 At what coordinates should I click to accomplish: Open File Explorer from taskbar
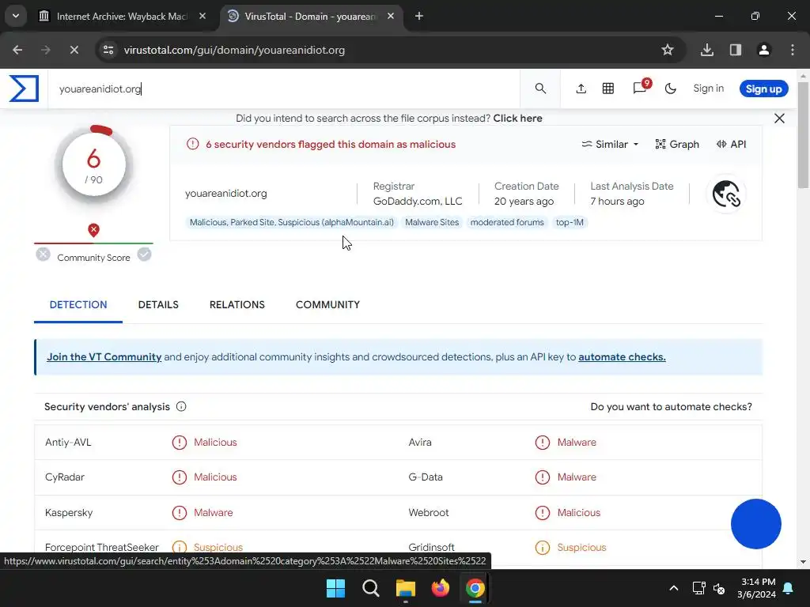coord(406,588)
